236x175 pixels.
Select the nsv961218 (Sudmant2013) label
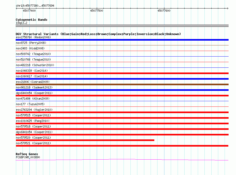34,87
